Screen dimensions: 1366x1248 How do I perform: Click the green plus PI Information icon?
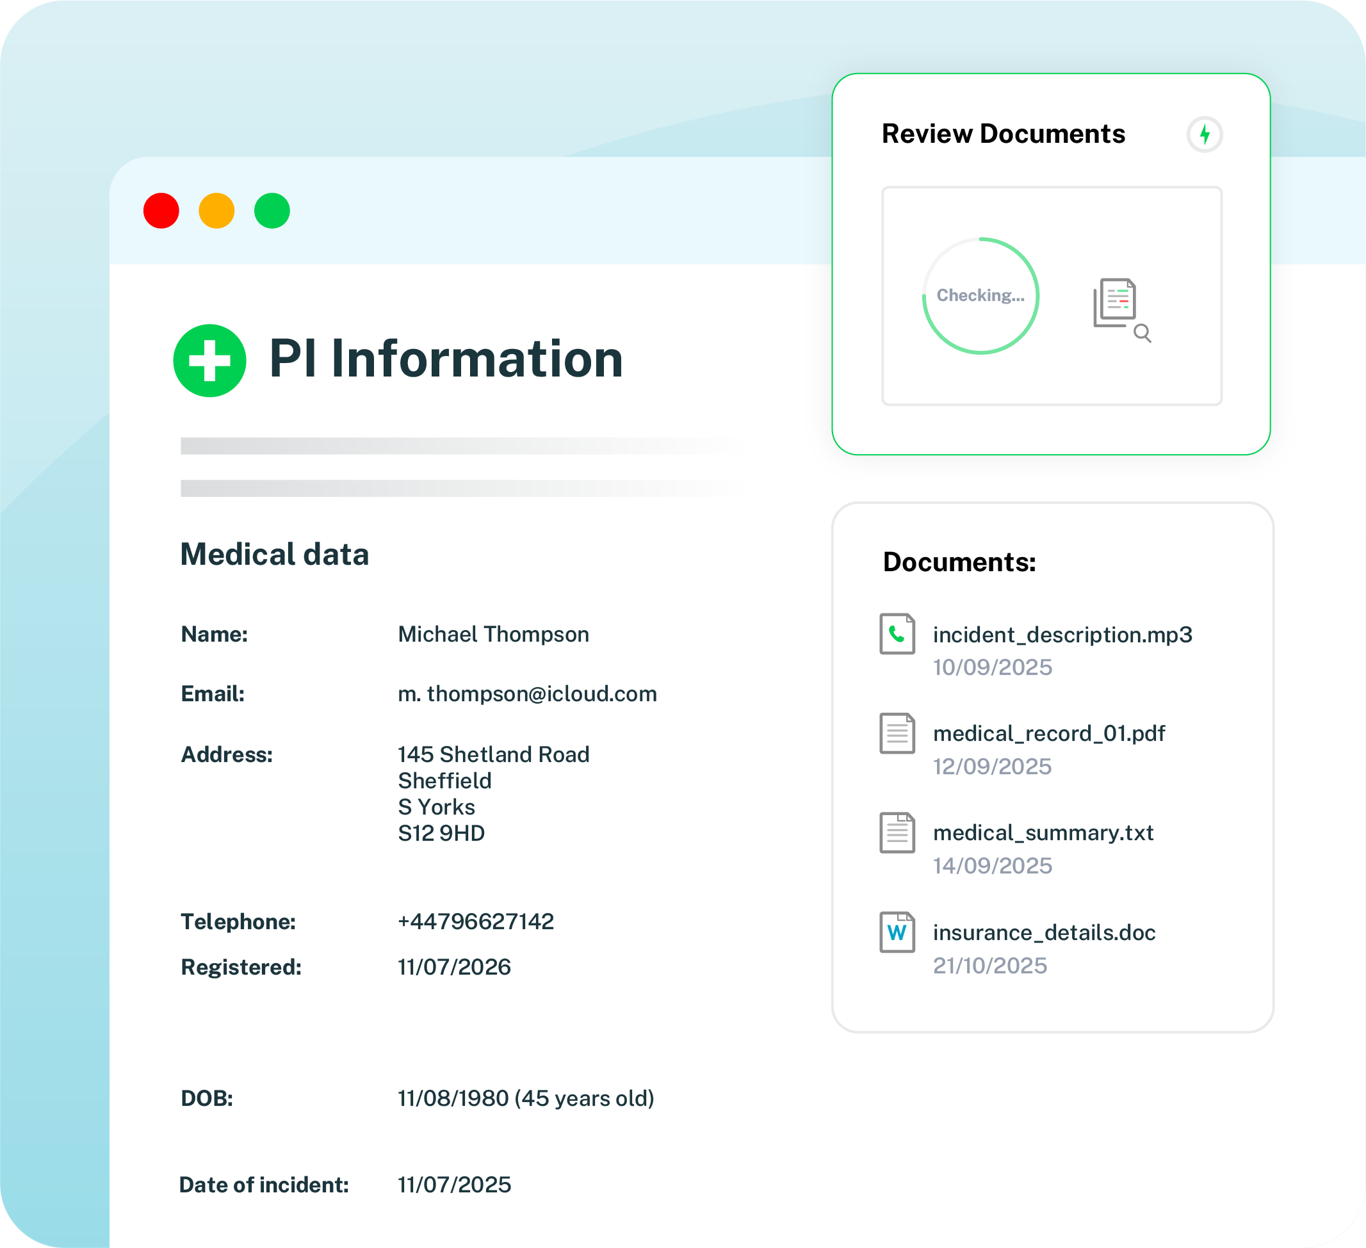pos(209,361)
